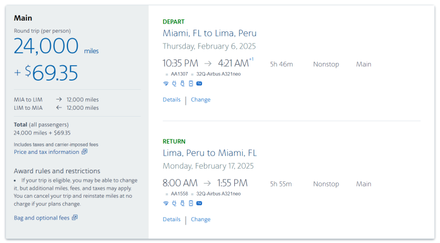Viewport: 440px width, 243px height.
Task: Click the personal device entertainment icon on return flight
Action: (x=190, y=203)
